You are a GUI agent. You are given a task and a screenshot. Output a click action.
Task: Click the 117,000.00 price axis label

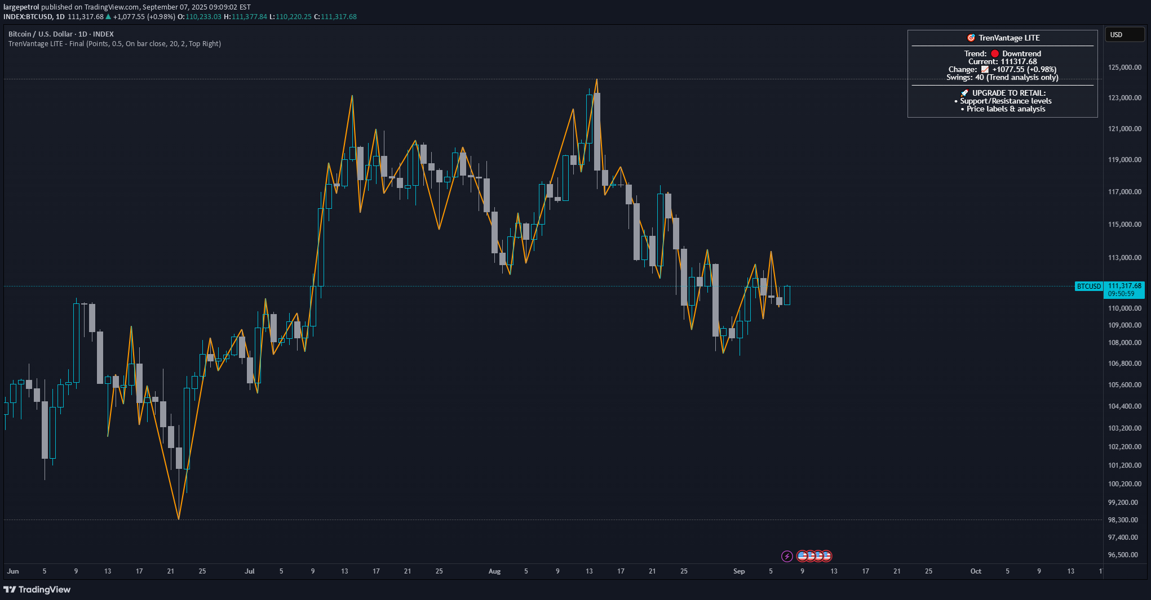pyautogui.click(x=1125, y=192)
